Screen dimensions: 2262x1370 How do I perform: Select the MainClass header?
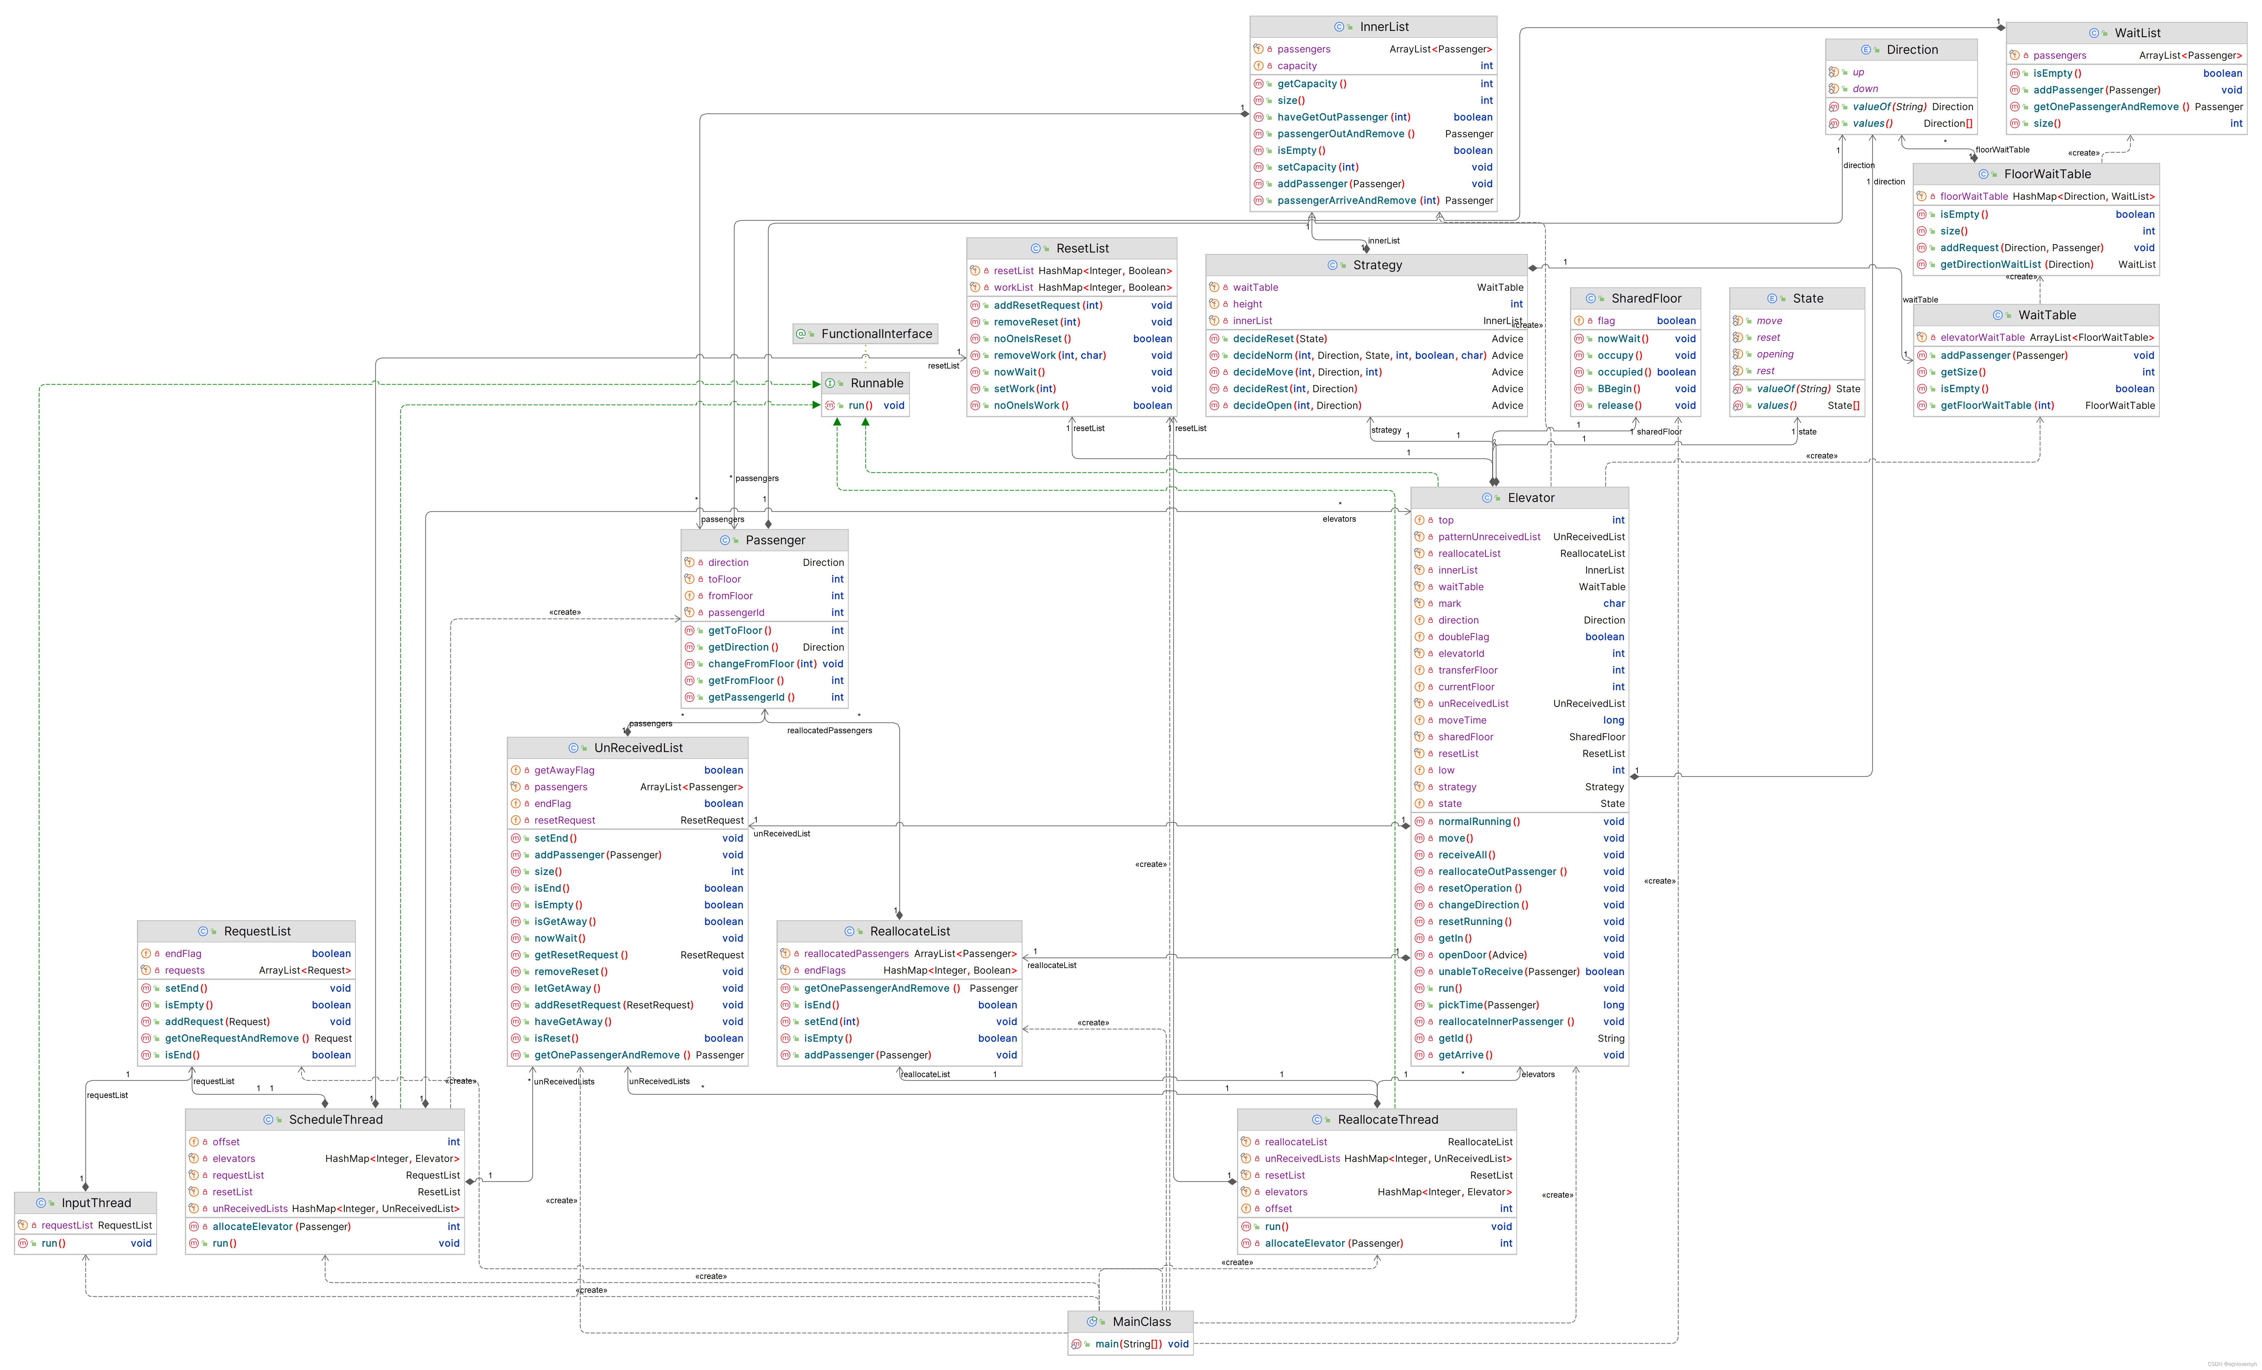pos(1131,1322)
